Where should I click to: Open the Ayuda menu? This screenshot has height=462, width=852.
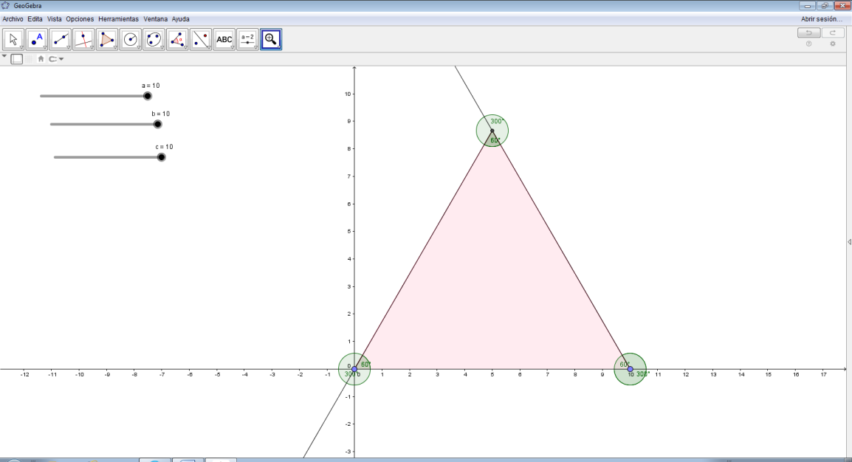pyautogui.click(x=180, y=19)
